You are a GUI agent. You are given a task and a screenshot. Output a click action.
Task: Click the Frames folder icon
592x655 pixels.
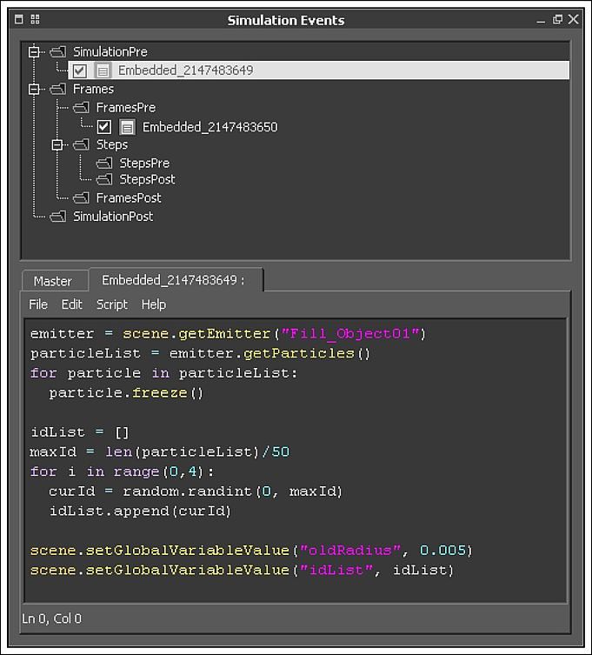point(58,89)
